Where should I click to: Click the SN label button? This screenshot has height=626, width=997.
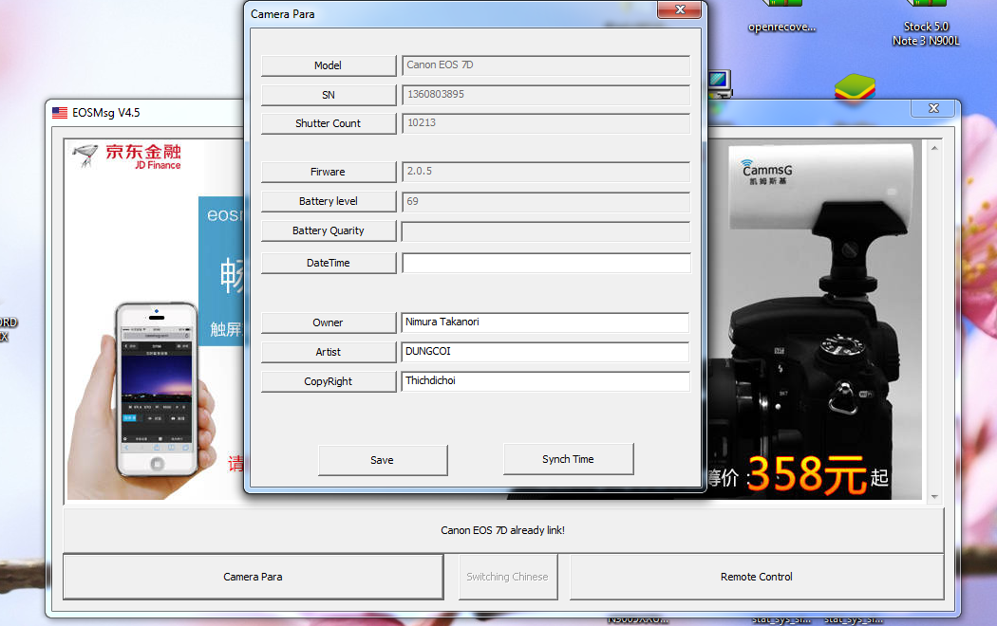point(329,95)
